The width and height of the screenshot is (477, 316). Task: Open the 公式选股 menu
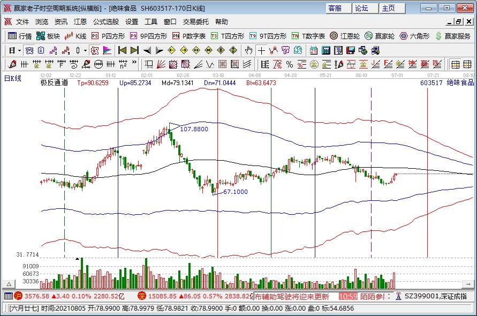click(106, 22)
